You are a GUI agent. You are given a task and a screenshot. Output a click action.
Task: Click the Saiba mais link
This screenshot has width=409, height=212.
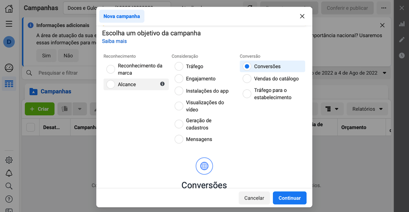[114, 41]
